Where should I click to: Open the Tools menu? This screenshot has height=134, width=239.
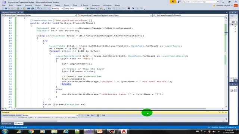click(x=66, y=5)
